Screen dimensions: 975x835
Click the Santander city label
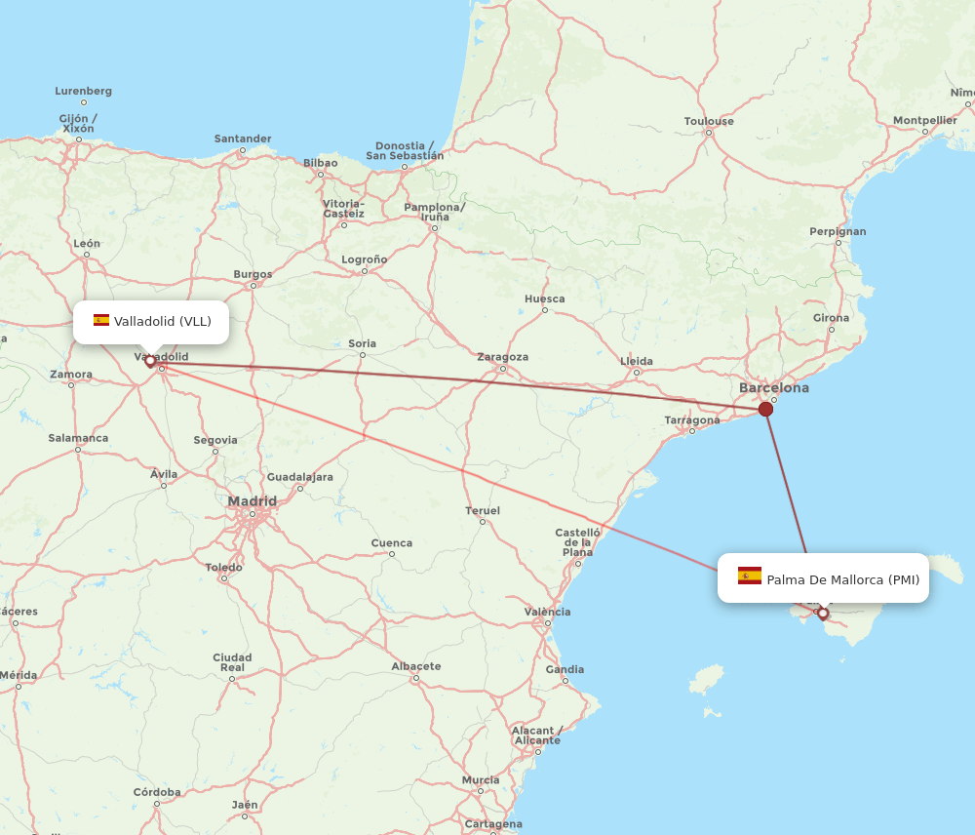click(x=243, y=139)
